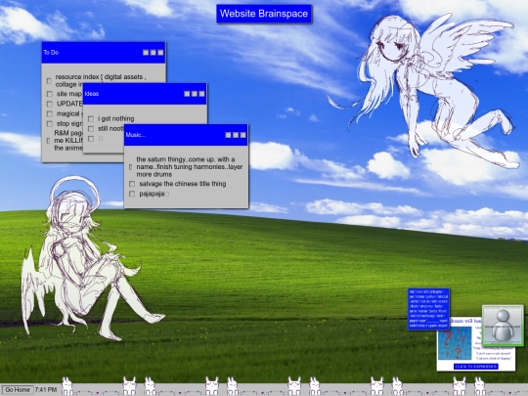Tick the 'site map' checkbox
This screenshot has height=396, width=528.
[50, 94]
